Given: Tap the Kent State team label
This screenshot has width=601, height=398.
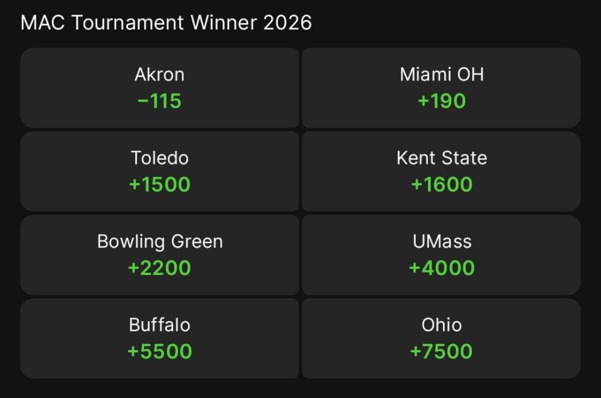Looking at the screenshot, I should point(442,158).
